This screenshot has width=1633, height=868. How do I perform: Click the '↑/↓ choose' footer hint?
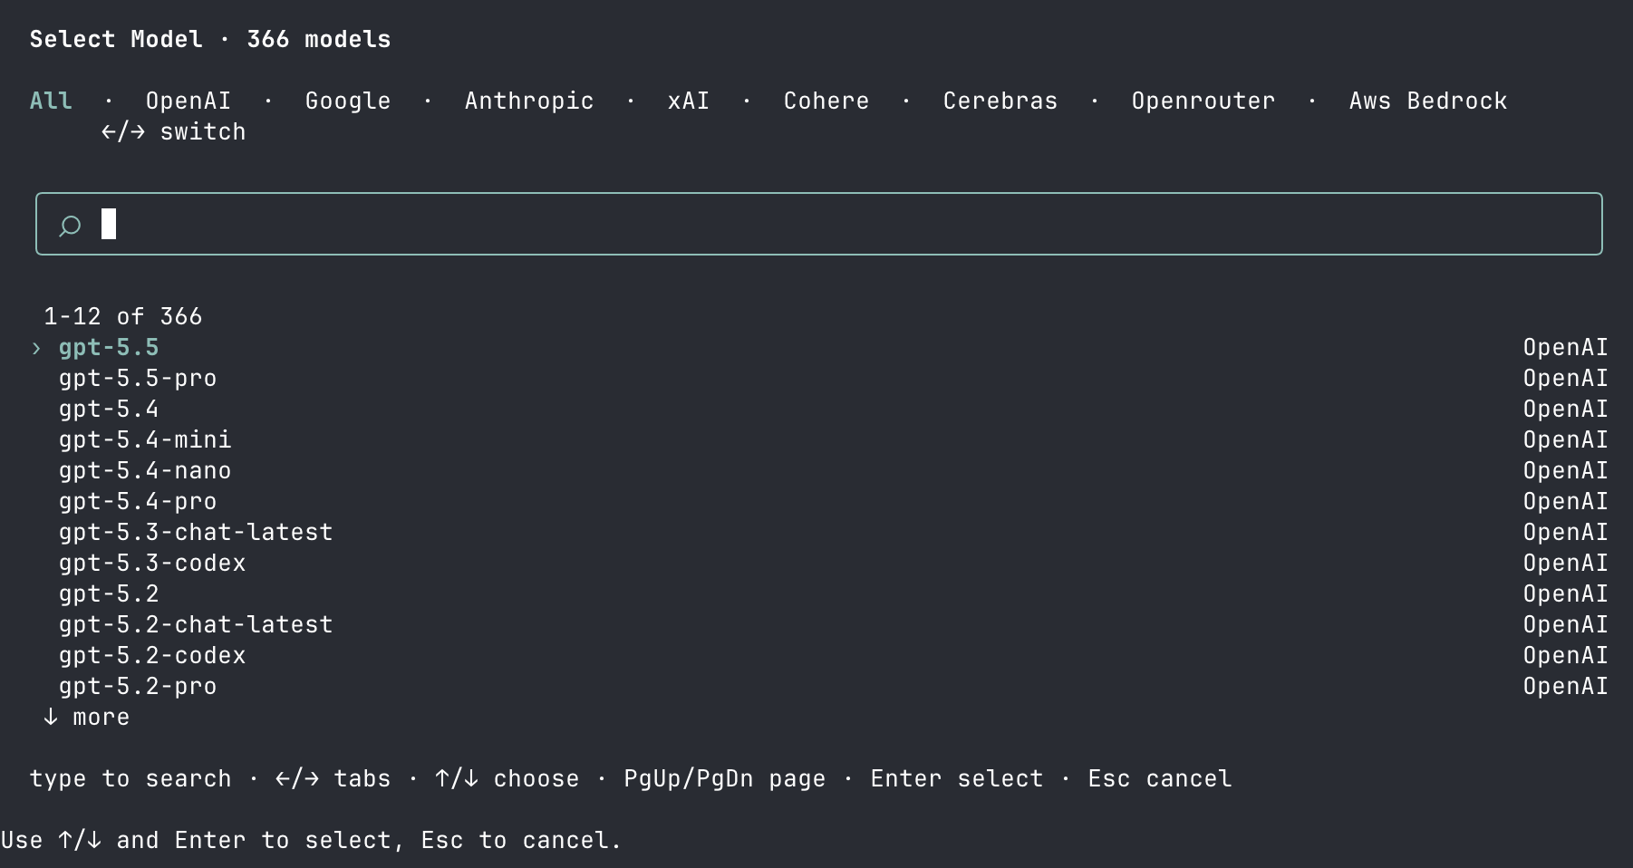[507, 778]
